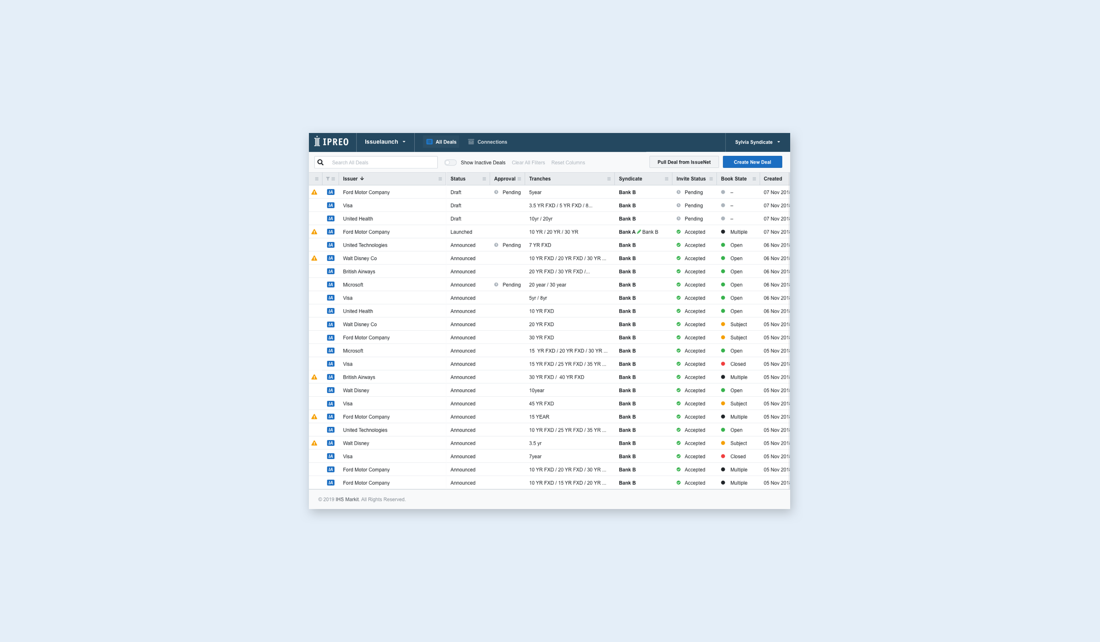Click warning icon on Ford 15 YEAR row
1100x642 pixels.
point(314,417)
